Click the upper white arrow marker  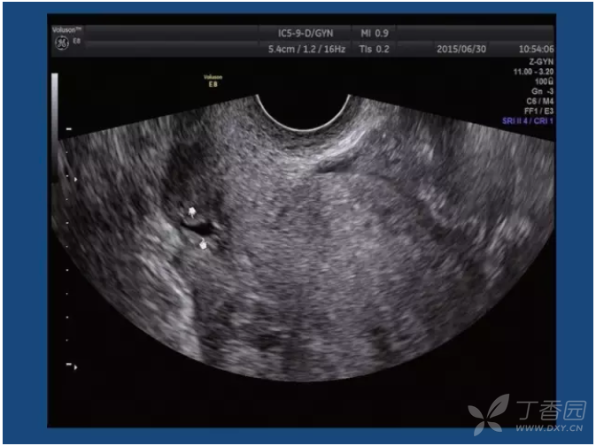[193, 211]
